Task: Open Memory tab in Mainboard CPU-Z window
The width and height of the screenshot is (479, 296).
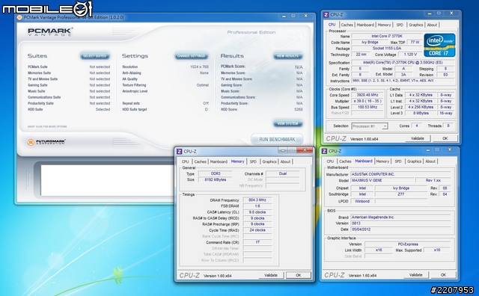Action: [x=382, y=161]
